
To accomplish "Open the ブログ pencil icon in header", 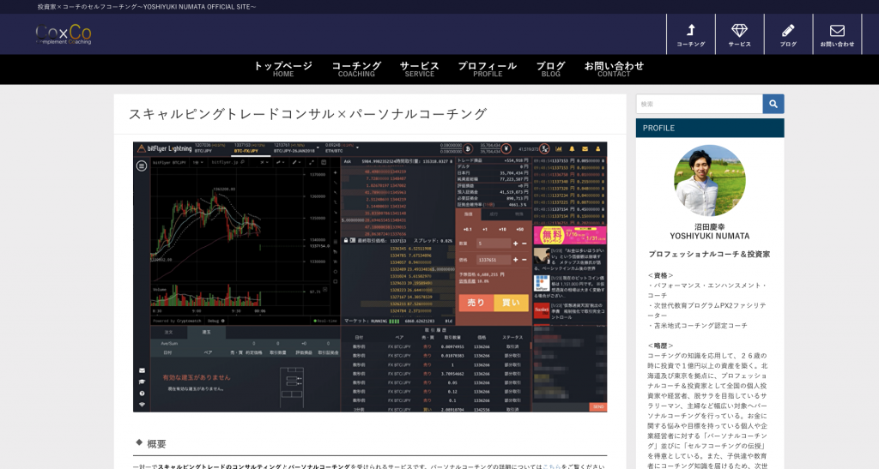I will tap(788, 34).
